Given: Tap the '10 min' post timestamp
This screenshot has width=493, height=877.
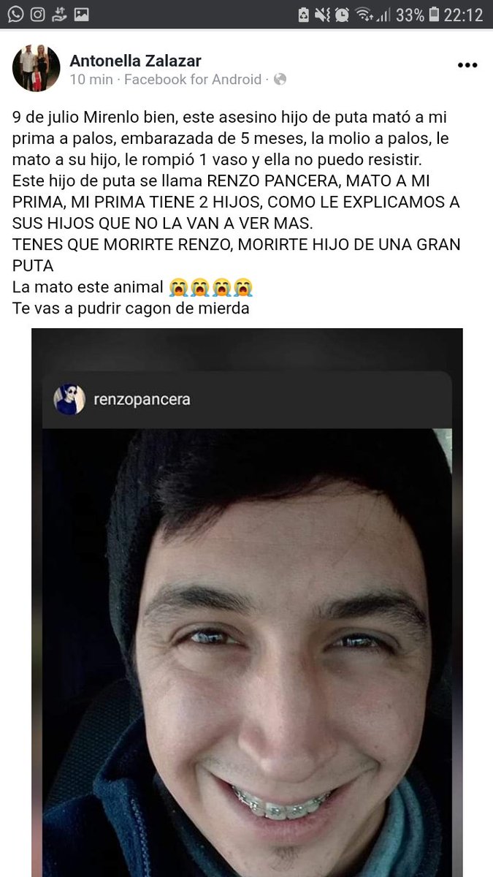Looking at the screenshot, I should (x=91, y=80).
